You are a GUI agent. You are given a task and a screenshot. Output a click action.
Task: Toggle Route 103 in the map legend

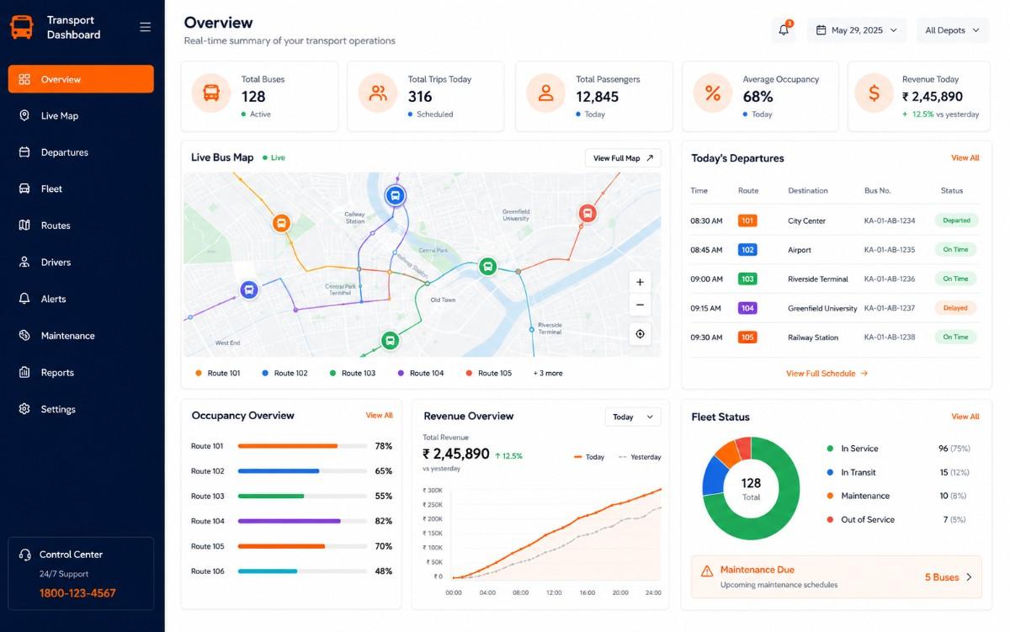pyautogui.click(x=353, y=373)
